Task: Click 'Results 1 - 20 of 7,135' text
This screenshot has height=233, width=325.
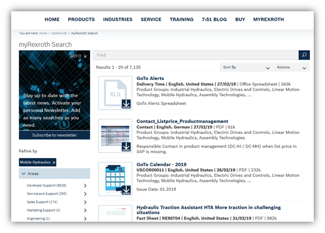Action: pos(118,67)
